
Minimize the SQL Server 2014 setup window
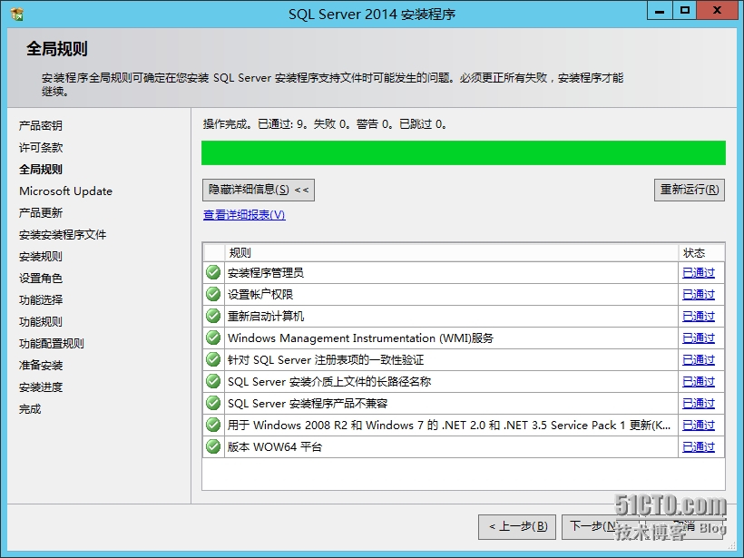pos(660,11)
